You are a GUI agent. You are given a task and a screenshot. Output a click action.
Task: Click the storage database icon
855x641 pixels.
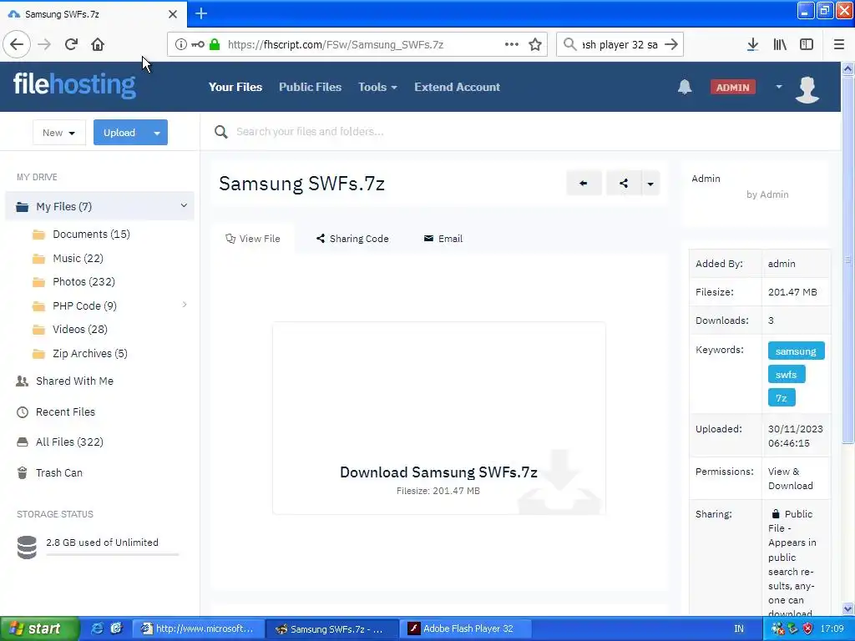click(x=27, y=548)
